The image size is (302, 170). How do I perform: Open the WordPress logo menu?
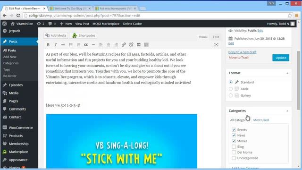point(5,24)
